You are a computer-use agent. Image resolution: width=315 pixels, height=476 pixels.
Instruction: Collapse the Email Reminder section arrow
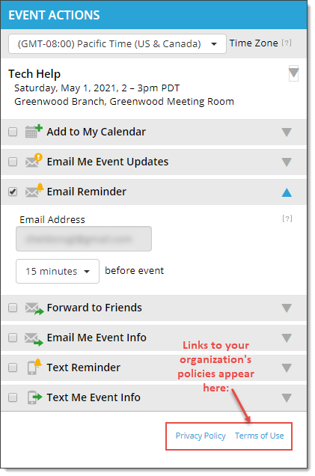287,192
